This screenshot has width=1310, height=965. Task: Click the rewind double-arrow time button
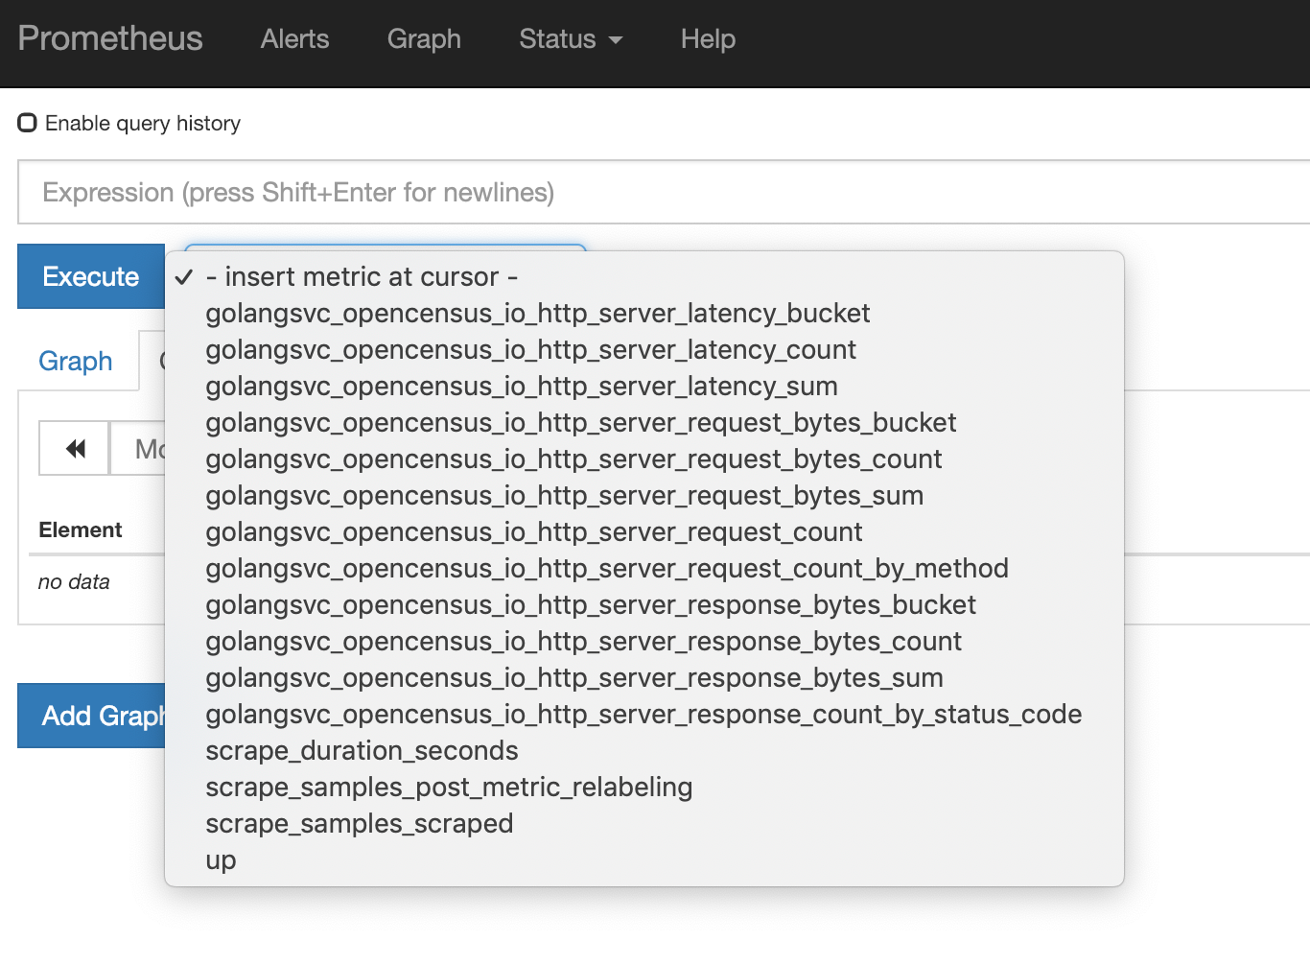(75, 449)
